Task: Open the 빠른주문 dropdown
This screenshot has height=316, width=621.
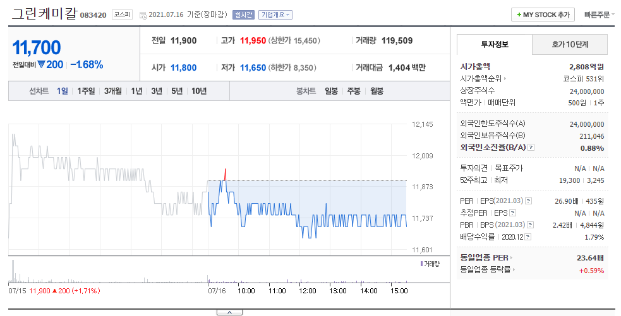Action: pyautogui.click(x=599, y=15)
